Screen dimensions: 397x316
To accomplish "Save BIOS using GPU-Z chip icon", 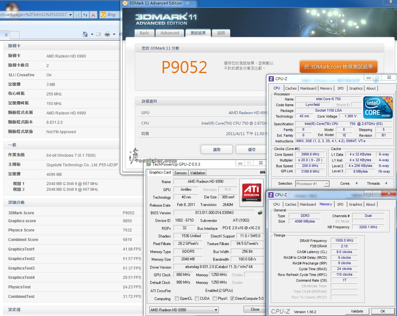I will pyautogui.click(x=260, y=213).
